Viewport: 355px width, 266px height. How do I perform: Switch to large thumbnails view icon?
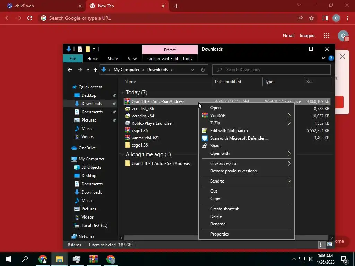[330, 245]
